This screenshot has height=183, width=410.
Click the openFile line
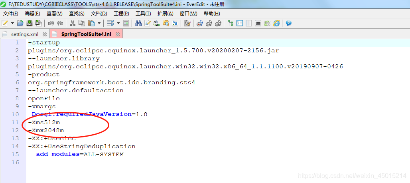coord(44,98)
